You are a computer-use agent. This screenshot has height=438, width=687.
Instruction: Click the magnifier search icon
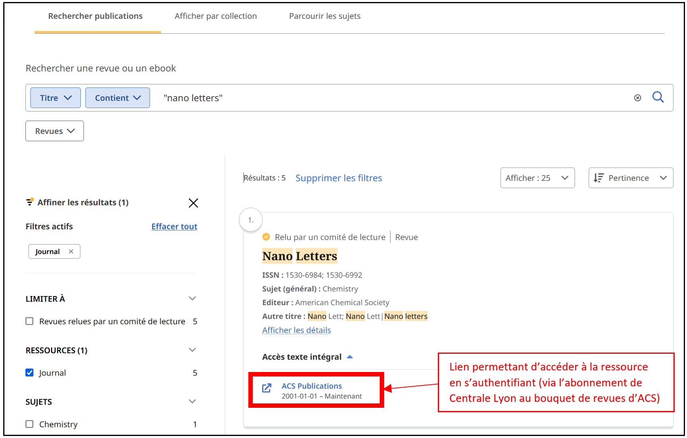[658, 97]
